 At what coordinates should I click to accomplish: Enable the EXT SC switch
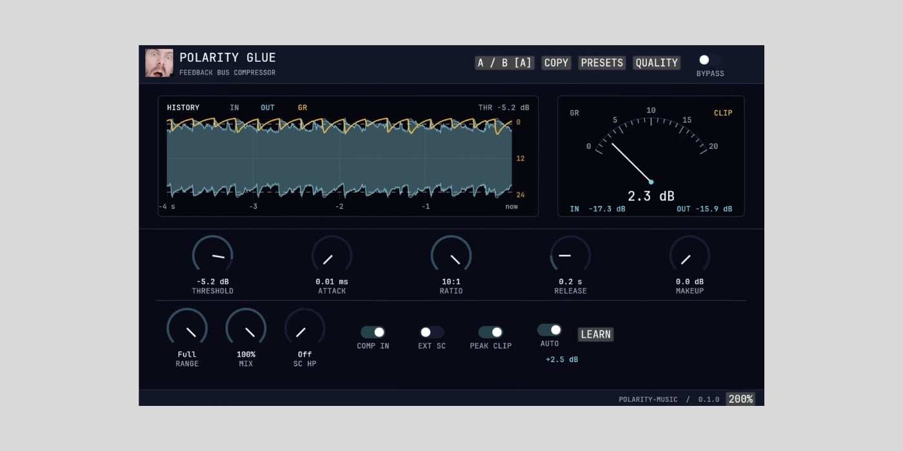(432, 332)
